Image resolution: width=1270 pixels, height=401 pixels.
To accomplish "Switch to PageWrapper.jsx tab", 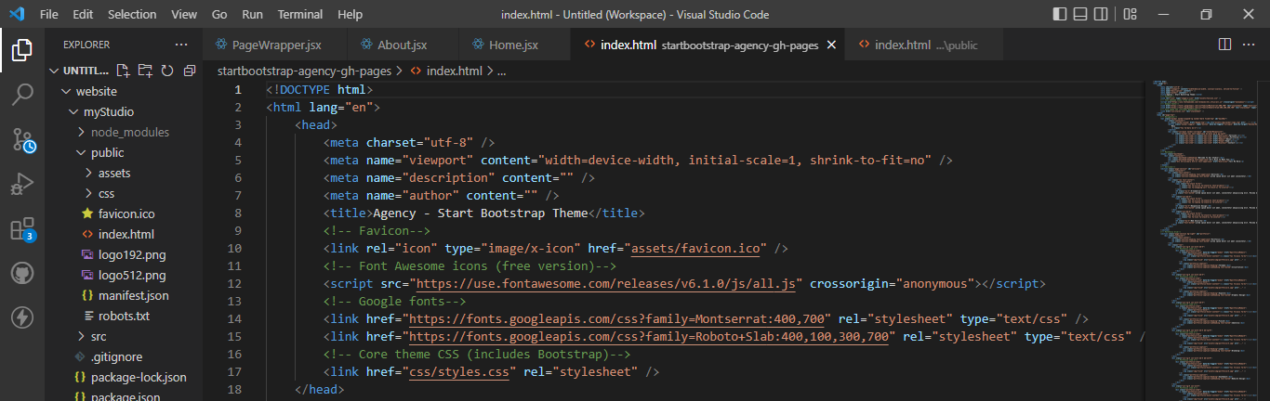I will [275, 45].
